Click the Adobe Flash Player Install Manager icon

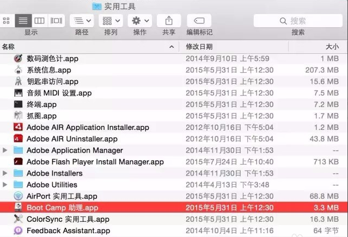18,161
